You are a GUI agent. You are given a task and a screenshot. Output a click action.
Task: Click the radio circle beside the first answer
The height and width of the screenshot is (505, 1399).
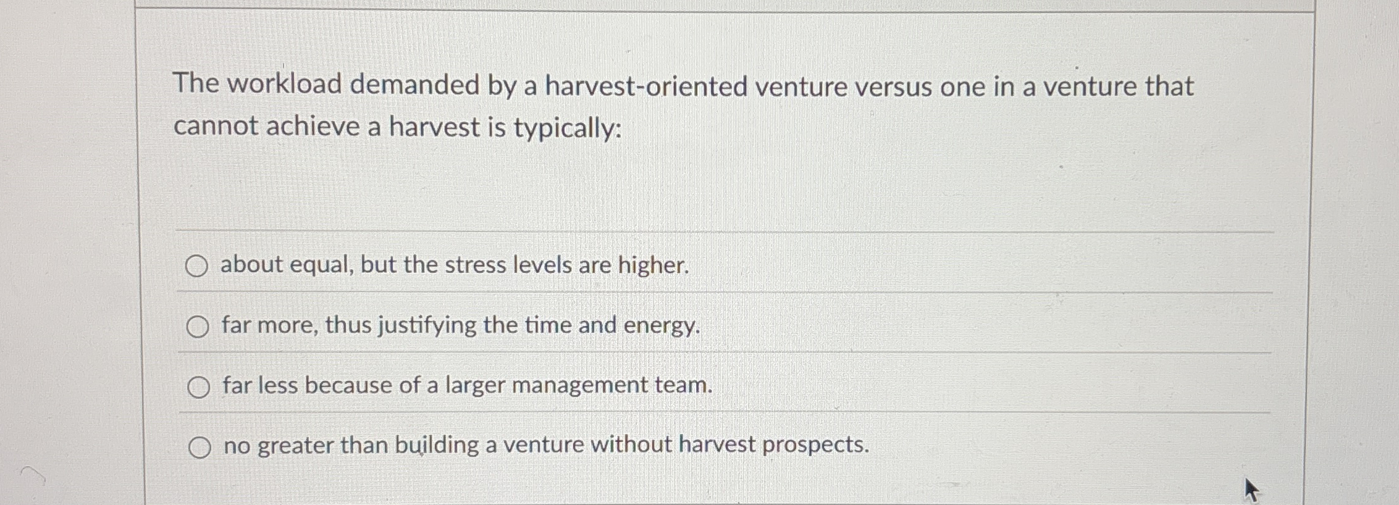tap(198, 265)
